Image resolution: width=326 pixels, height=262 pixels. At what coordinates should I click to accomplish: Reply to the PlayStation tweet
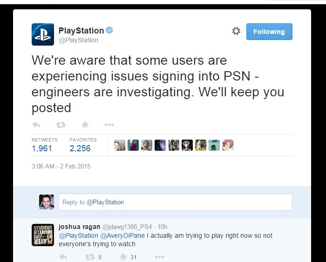click(x=36, y=125)
